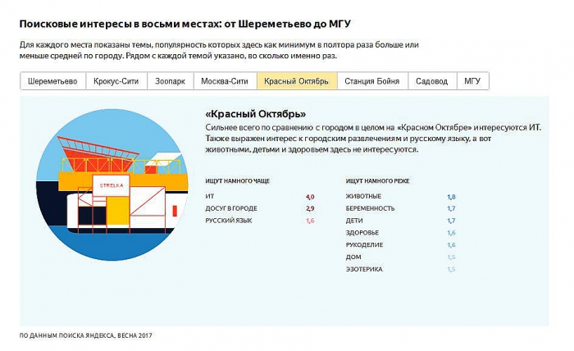This screenshot has height=351, width=574.
Task: Click the value 4,0 next to ИТ
Action: (x=310, y=197)
